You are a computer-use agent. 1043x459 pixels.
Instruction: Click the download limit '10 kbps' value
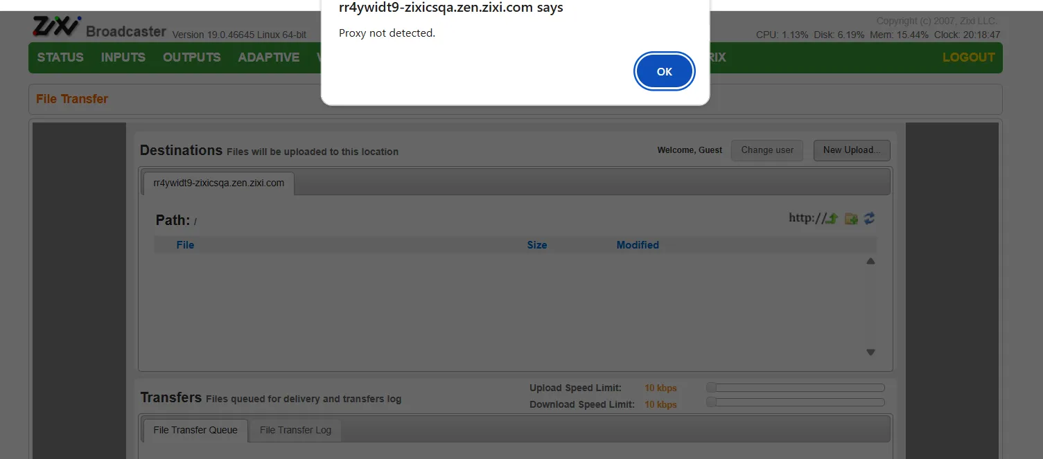click(660, 404)
